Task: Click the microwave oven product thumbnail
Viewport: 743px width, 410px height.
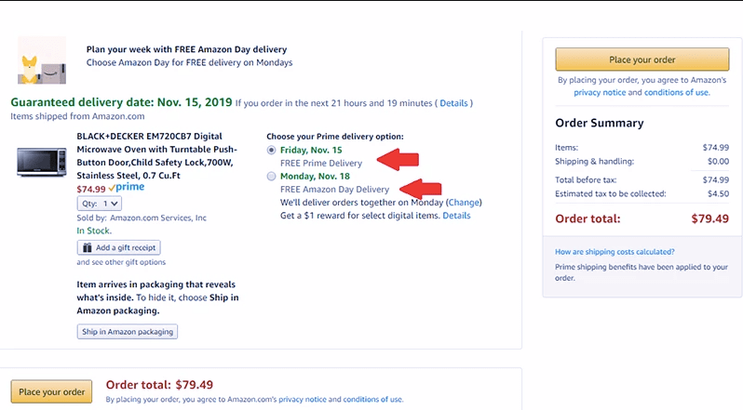Action: [x=43, y=163]
